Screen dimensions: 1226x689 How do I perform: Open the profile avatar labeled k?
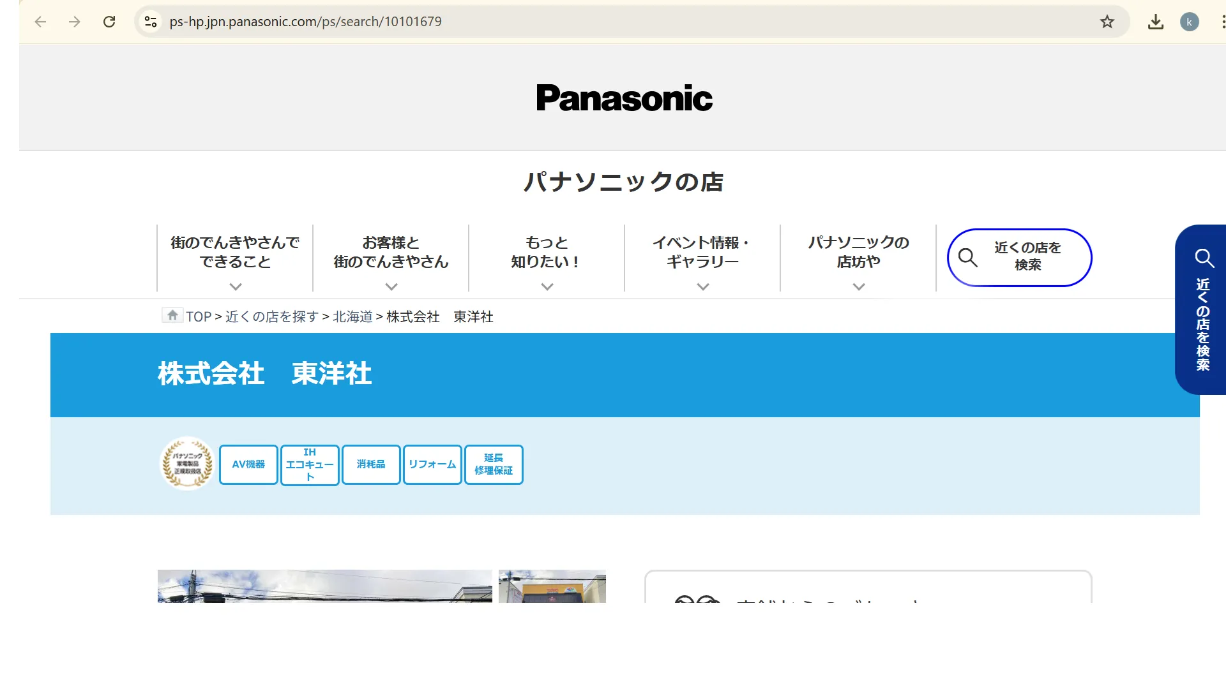click(1189, 22)
